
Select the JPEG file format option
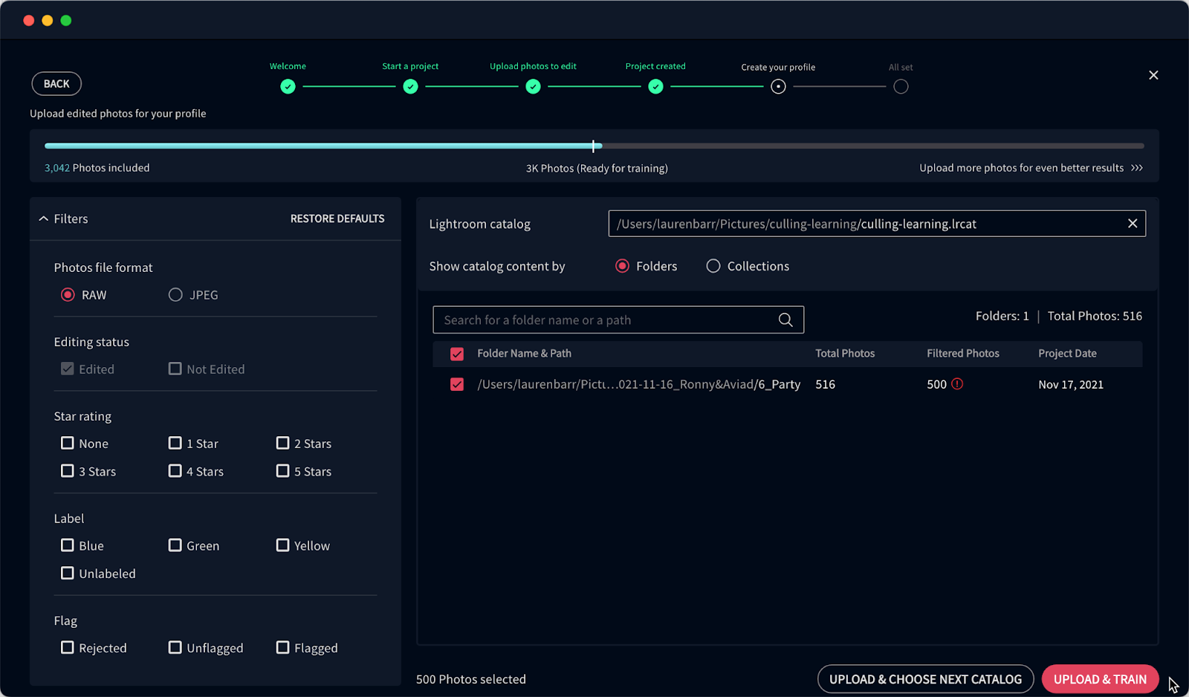(x=175, y=295)
